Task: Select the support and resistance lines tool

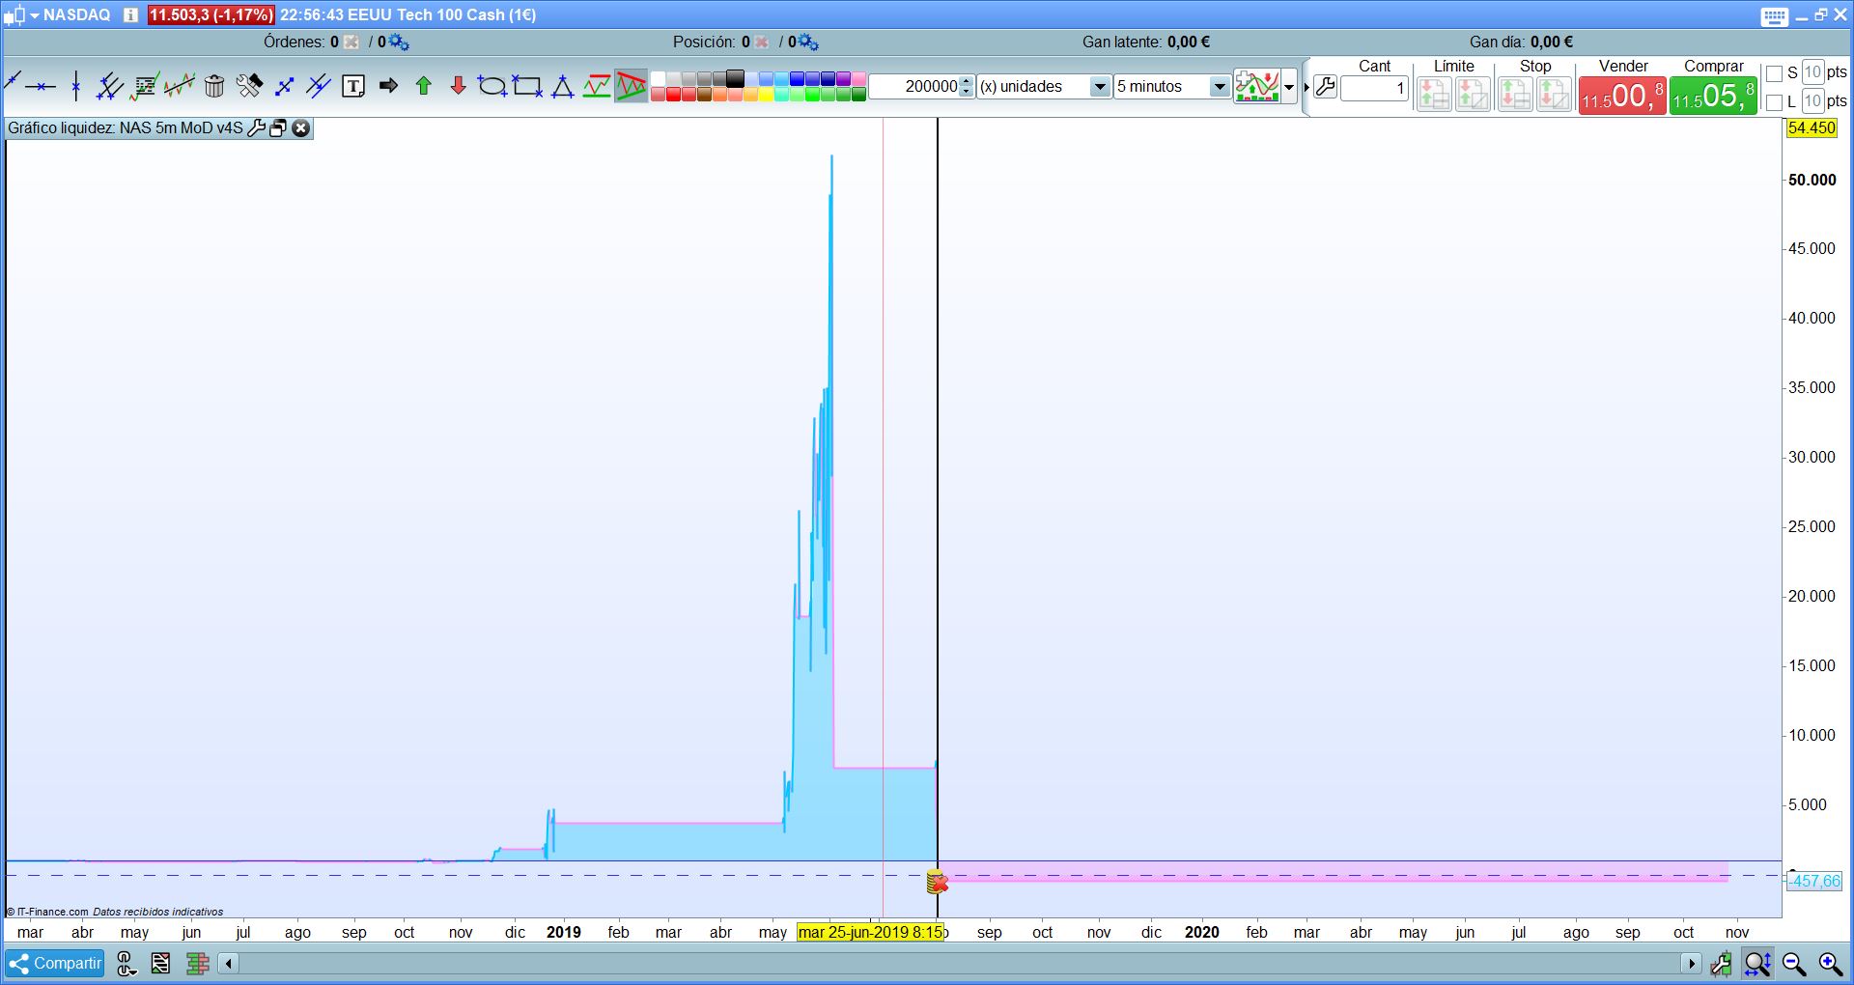Action: [x=597, y=86]
